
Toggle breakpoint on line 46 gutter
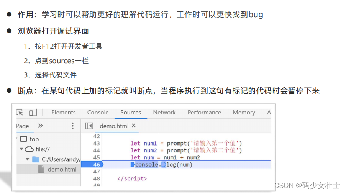92,164
